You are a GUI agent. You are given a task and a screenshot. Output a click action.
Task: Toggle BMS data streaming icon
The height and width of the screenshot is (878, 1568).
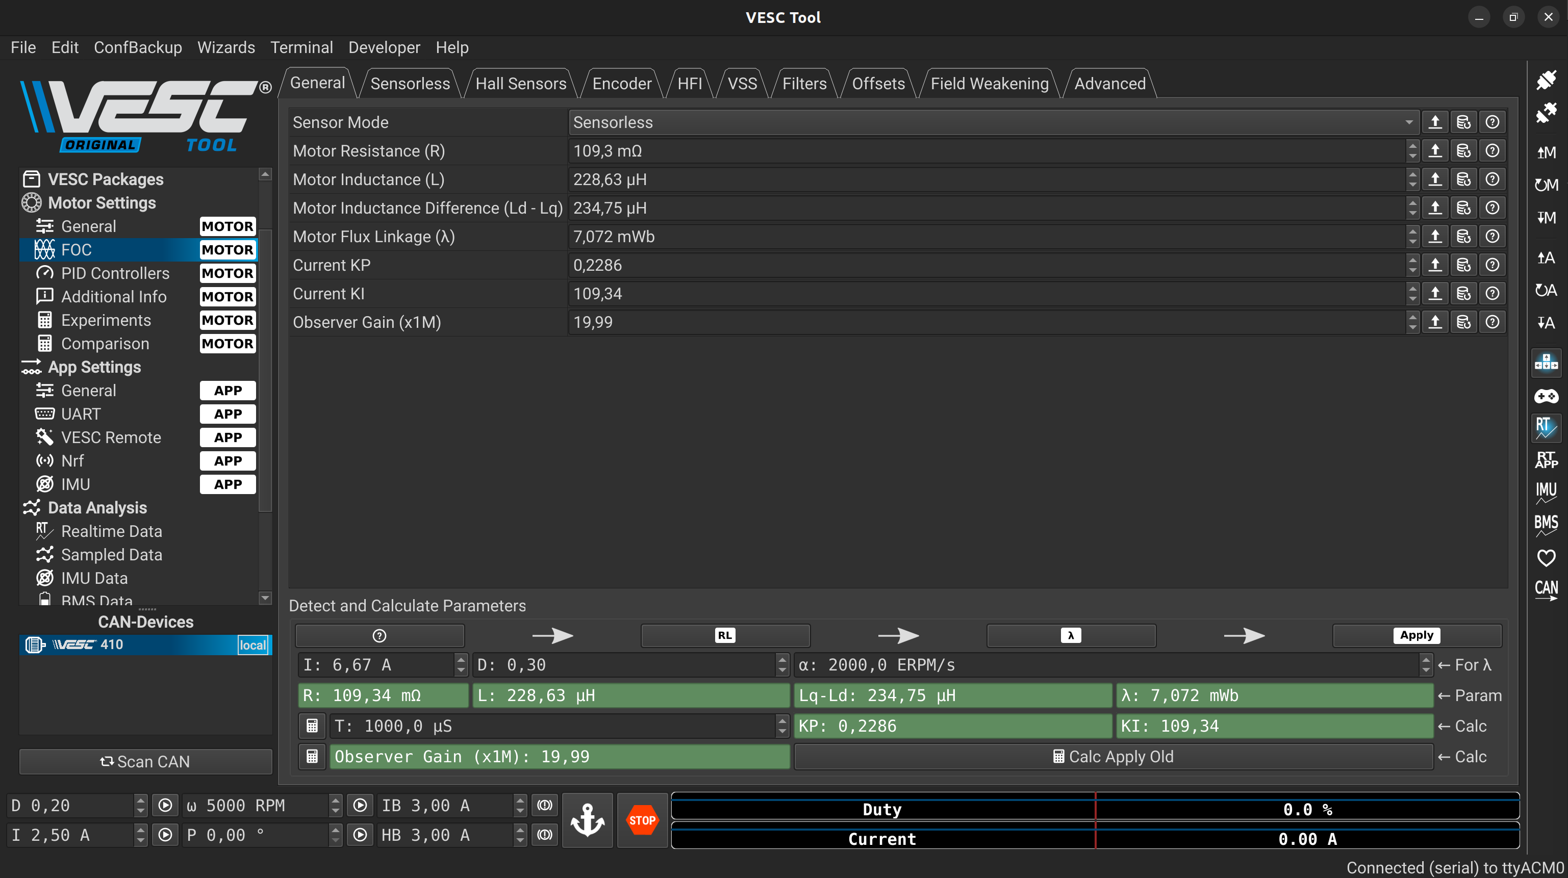[1546, 526]
